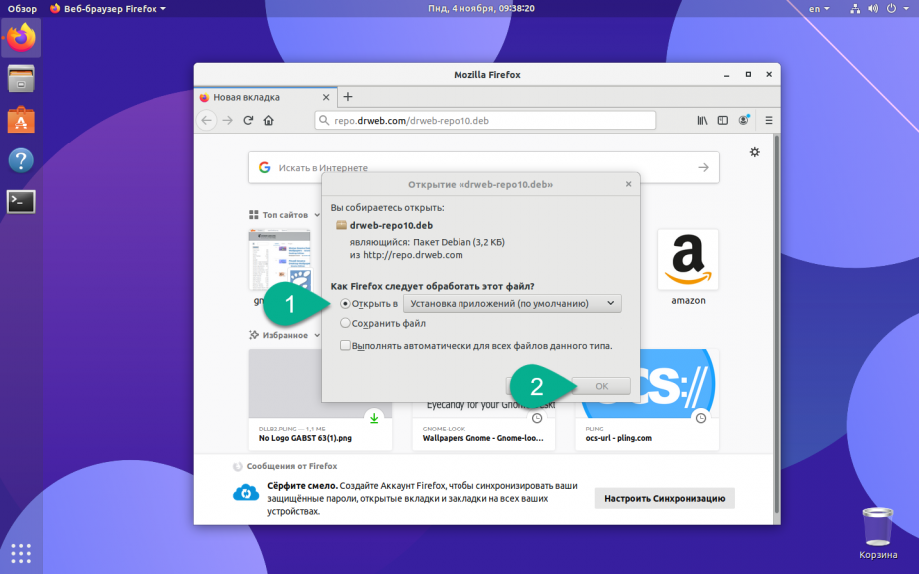Select the "Открыть в" radio button
The width and height of the screenshot is (919, 574).
pos(345,303)
